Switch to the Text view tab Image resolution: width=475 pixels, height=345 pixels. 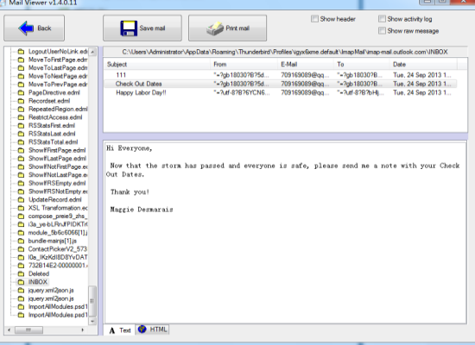pos(120,329)
